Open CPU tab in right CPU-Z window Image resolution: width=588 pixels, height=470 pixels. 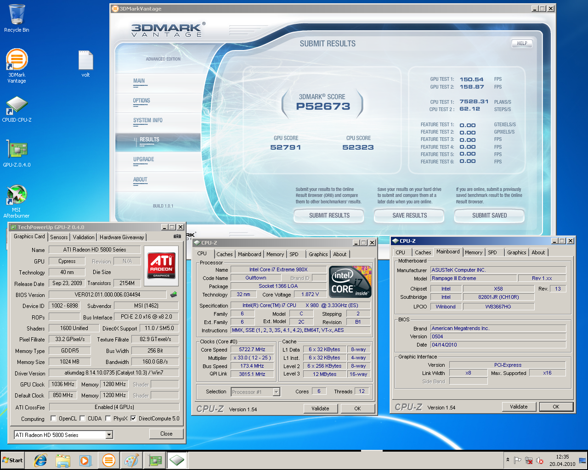401,252
